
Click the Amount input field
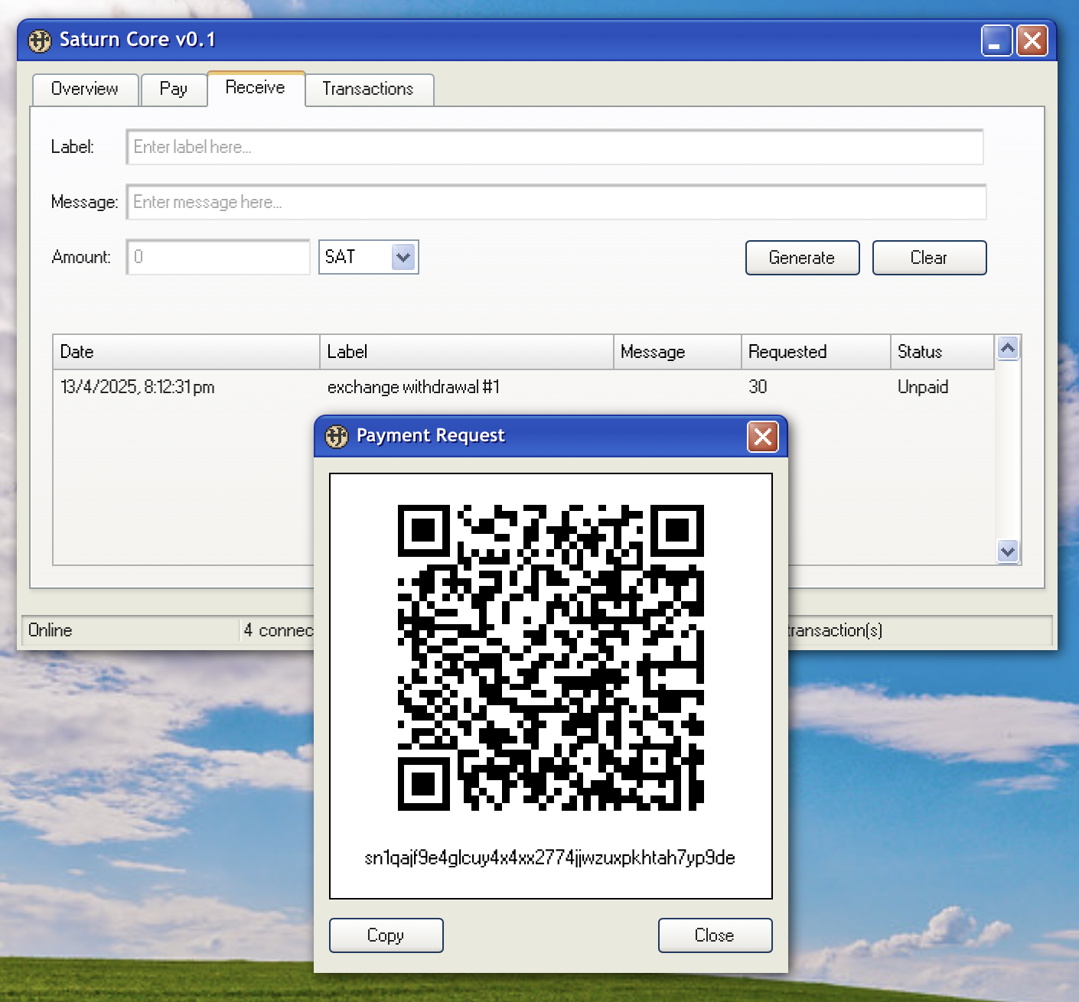pyautogui.click(x=218, y=257)
